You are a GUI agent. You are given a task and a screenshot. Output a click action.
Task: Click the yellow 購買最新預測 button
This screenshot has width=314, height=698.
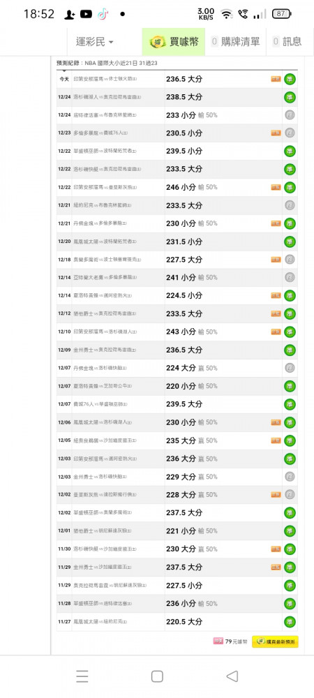click(x=275, y=641)
